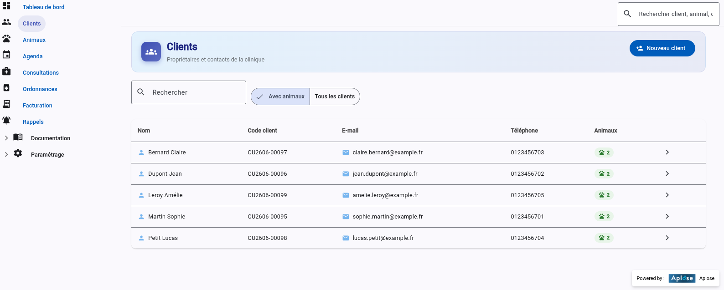Open the Clients menu item
This screenshot has height=290, width=724.
[32, 24]
